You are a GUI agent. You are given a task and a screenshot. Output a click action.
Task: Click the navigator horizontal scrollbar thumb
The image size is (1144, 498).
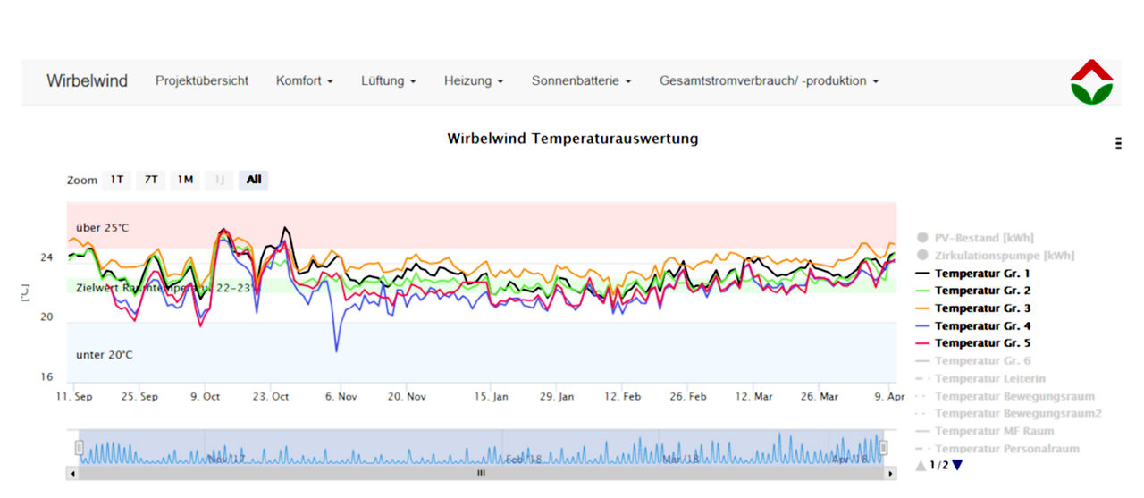[481, 473]
